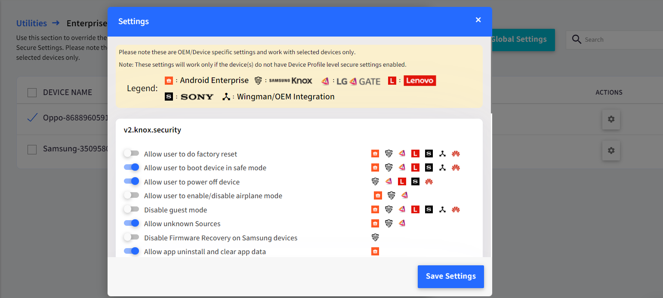Toggle Allow unknown Sources off

click(131, 223)
